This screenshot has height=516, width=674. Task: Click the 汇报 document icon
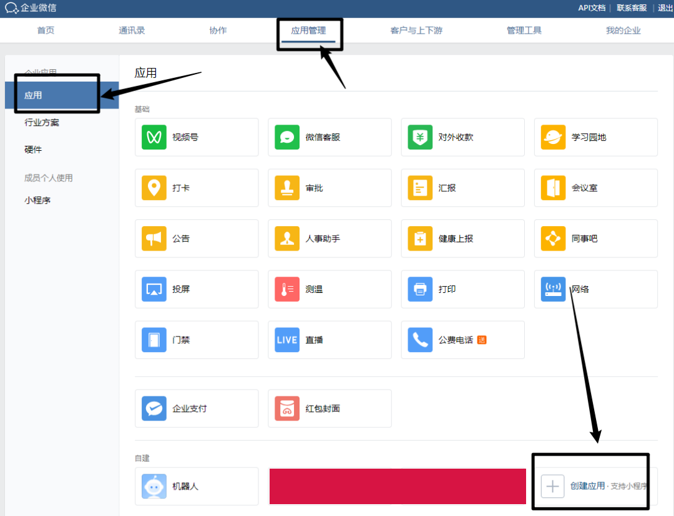420,188
